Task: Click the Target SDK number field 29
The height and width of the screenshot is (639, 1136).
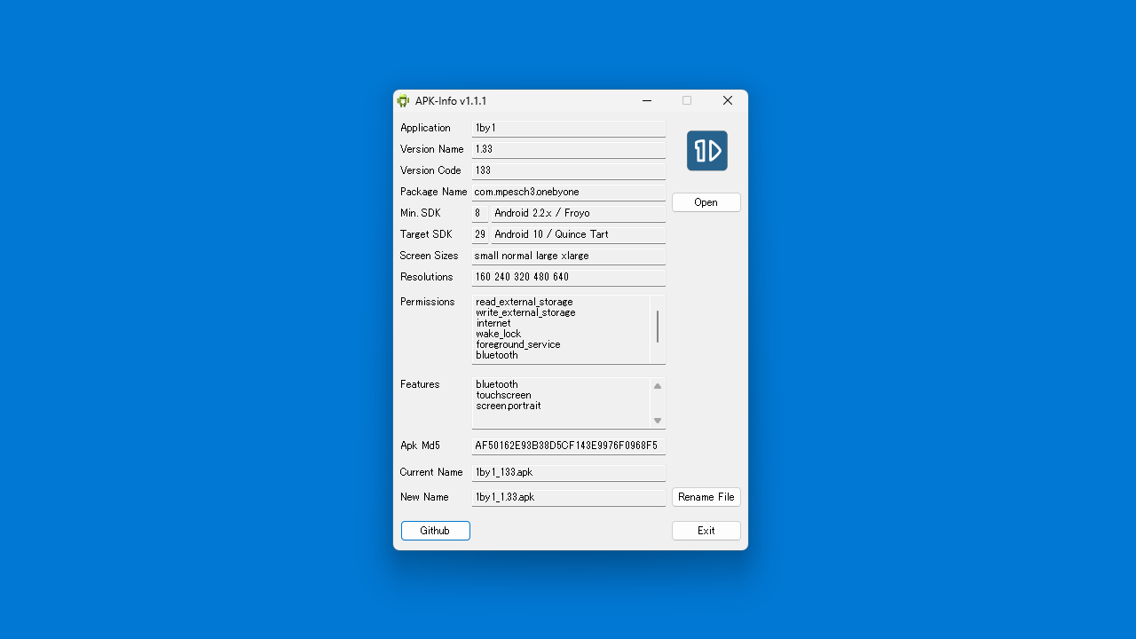Action: pos(479,235)
